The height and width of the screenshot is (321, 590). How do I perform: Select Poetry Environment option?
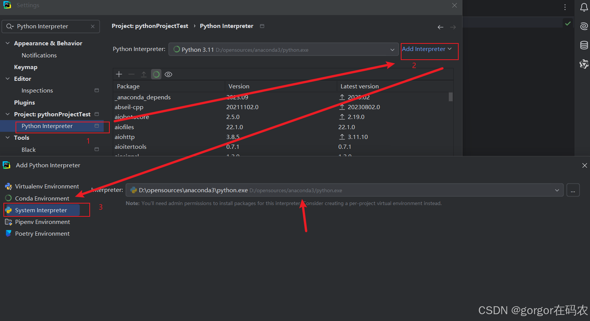click(x=37, y=234)
